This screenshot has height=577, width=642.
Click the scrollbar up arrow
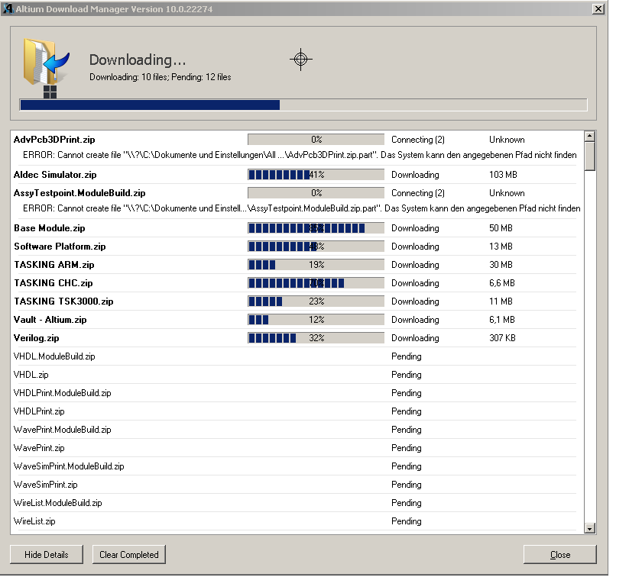(x=589, y=136)
